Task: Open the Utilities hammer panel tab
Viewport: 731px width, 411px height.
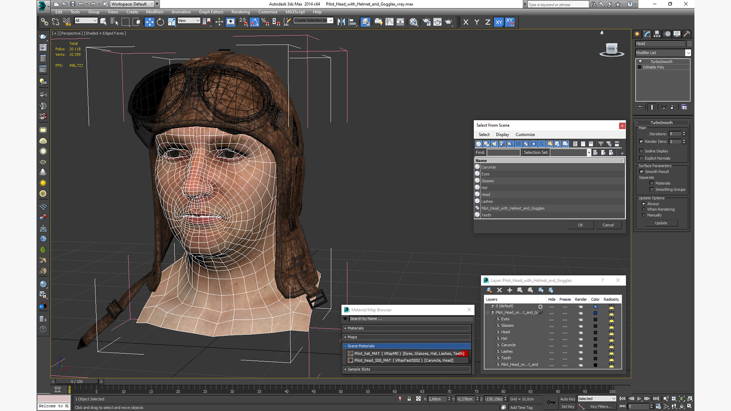Action: (x=686, y=34)
